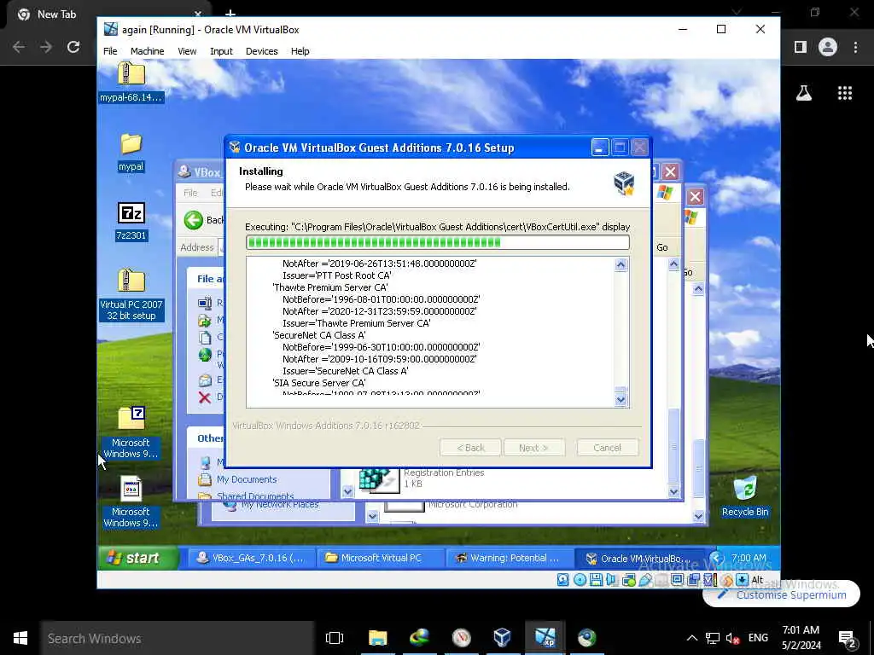Click the optical disc indicator in VirtualBox status bar
The image size is (874, 655).
(580, 580)
